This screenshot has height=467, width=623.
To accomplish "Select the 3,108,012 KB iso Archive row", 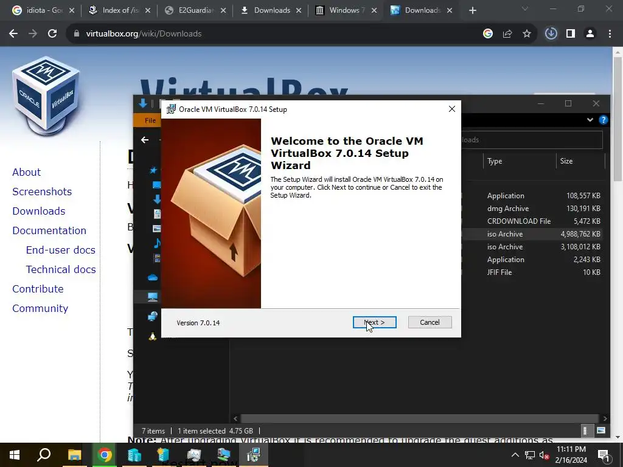I will tap(532, 247).
